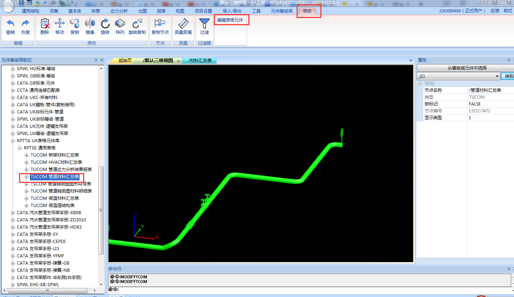Select the 删除 delete tool

coord(45,24)
